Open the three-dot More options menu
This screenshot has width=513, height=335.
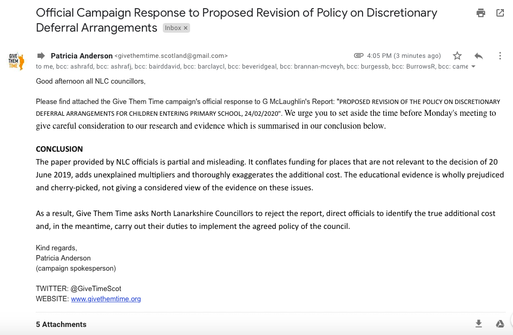500,56
